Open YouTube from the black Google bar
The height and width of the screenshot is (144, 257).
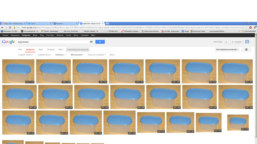pos(50,35)
